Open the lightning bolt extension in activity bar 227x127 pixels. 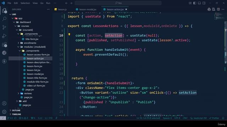pyautogui.click(x=4, y=61)
